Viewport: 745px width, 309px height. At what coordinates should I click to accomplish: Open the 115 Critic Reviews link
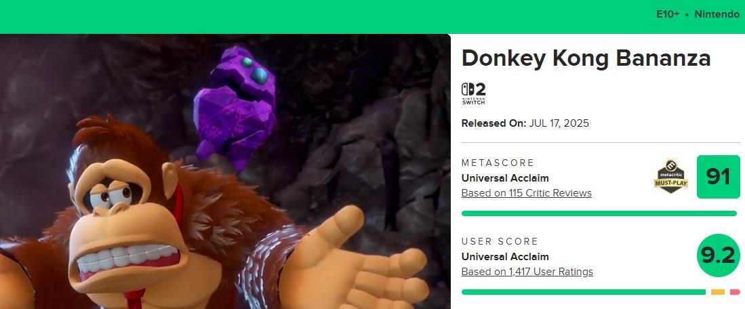coord(527,193)
